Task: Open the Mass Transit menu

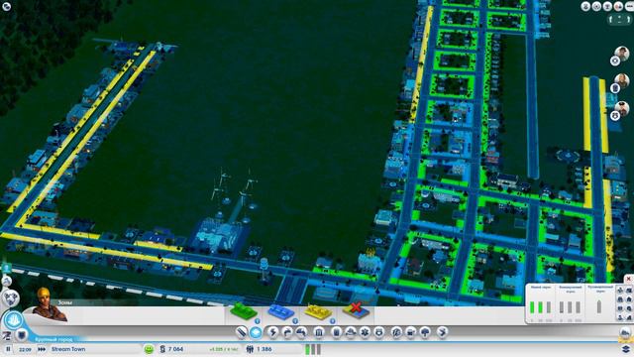Action: tap(411, 332)
